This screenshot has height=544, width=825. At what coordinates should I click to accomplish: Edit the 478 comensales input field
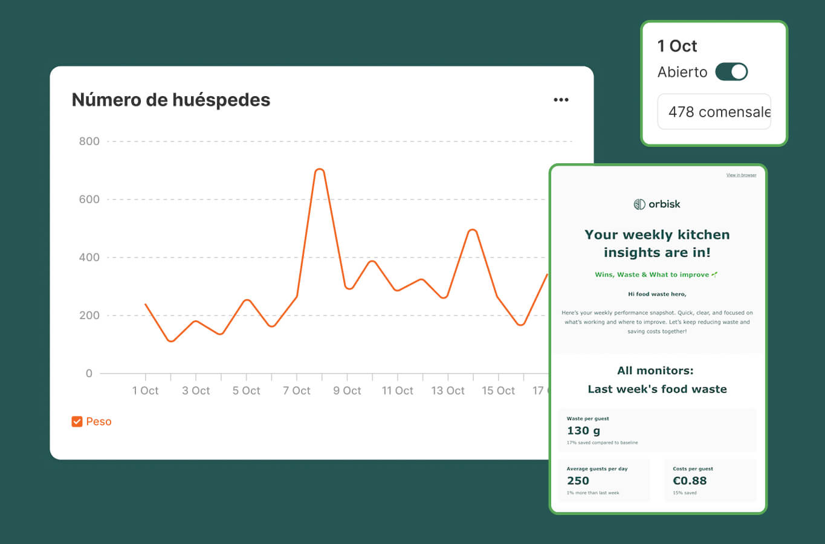(714, 112)
